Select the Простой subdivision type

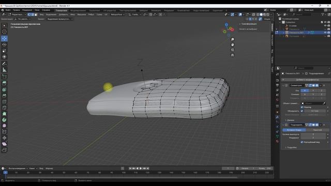click(317, 130)
